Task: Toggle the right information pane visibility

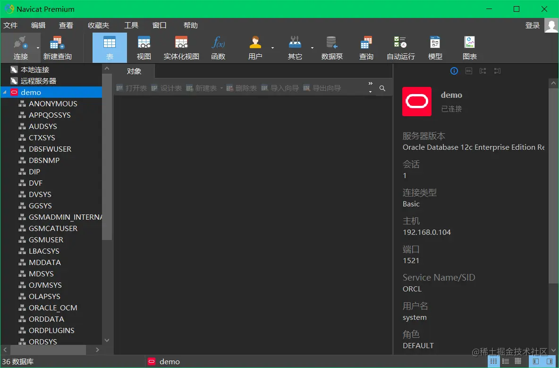Action: click(x=550, y=361)
